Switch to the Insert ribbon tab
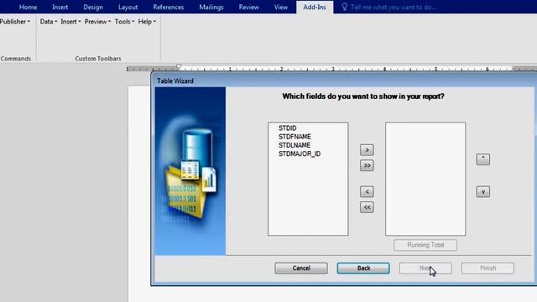Image resolution: width=537 pixels, height=302 pixels. [60, 7]
